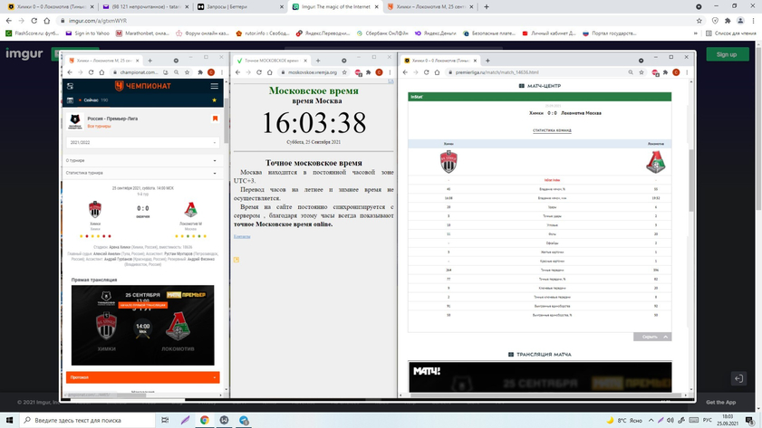Go back to the previous page
The height and width of the screenshot is (428, 762).
9,21
